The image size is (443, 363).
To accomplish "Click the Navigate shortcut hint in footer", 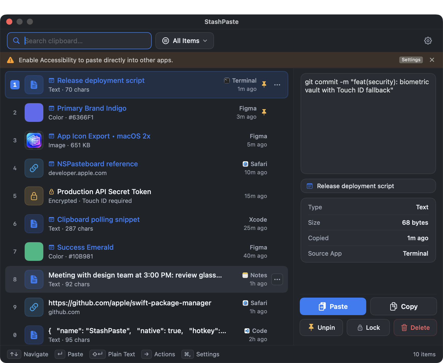I will coord(28,354).
